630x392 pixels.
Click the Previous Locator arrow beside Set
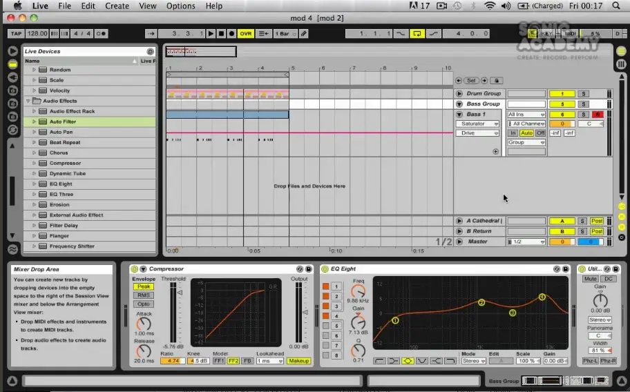click(459, 81)
